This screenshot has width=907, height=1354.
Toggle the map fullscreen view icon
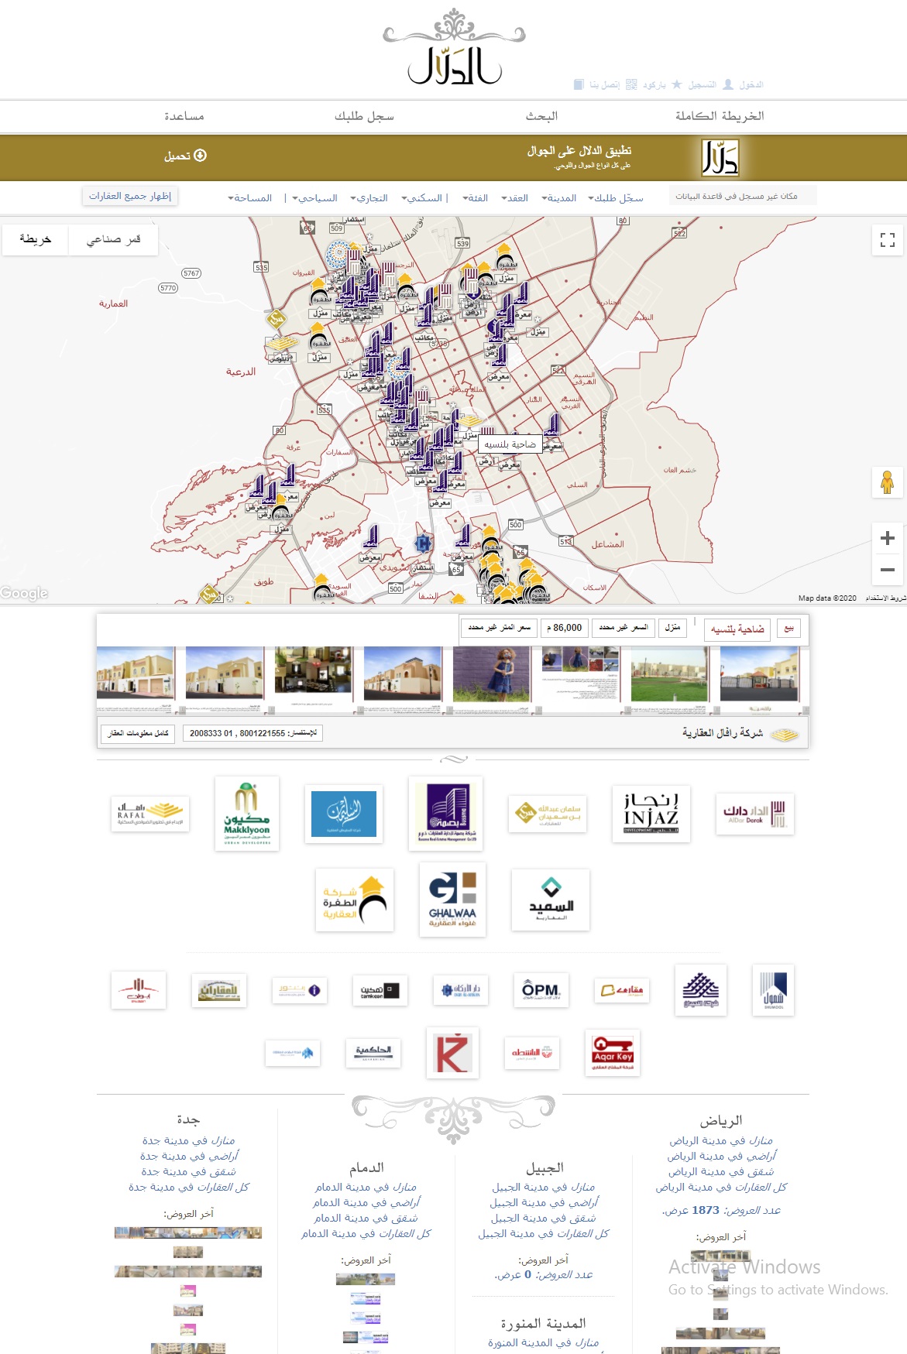tap(888, 240)
